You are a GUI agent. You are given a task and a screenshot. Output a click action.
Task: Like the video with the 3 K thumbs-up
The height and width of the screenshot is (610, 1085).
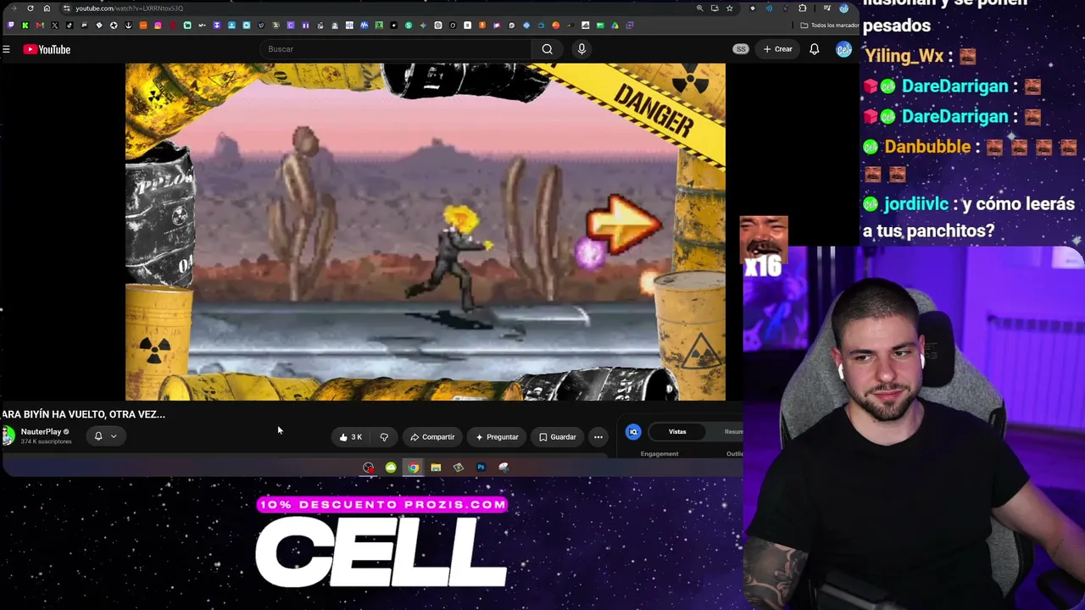351,437
